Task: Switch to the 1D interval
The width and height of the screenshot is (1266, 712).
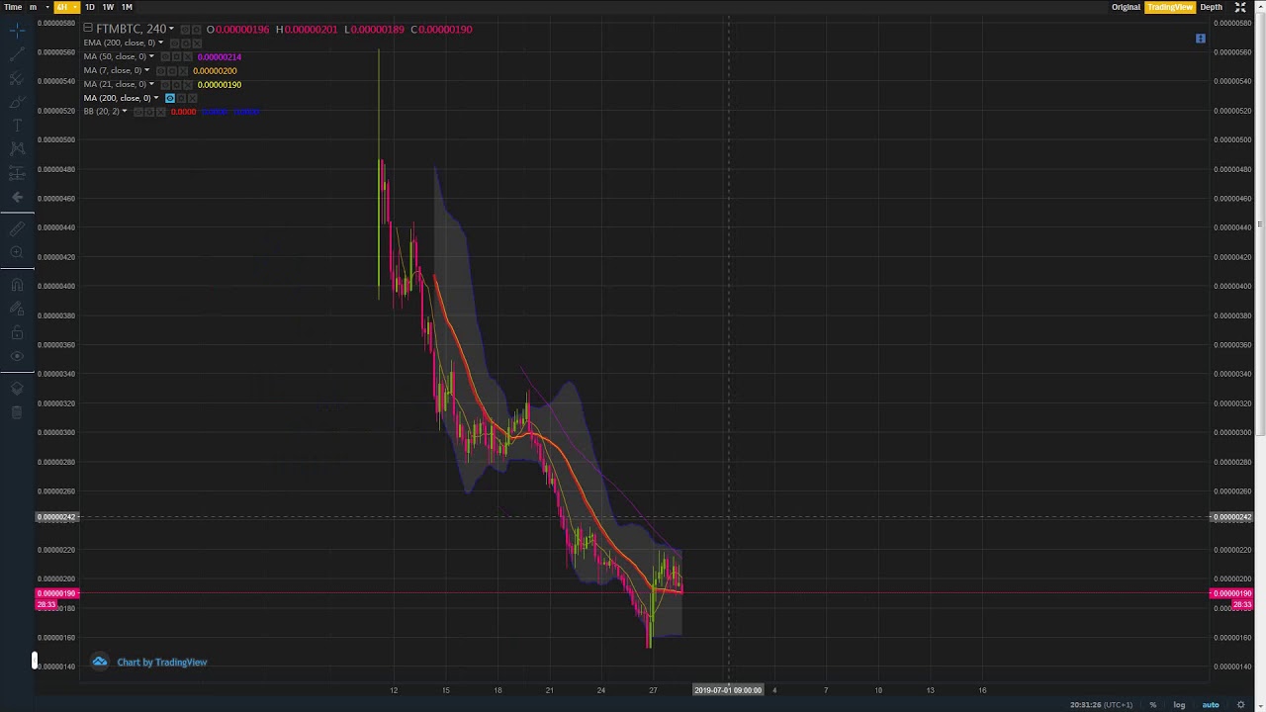Action: pos(89,7)
